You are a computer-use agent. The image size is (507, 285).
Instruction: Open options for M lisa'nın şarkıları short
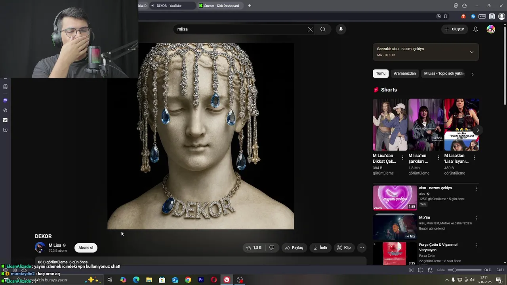click(438, 158)
